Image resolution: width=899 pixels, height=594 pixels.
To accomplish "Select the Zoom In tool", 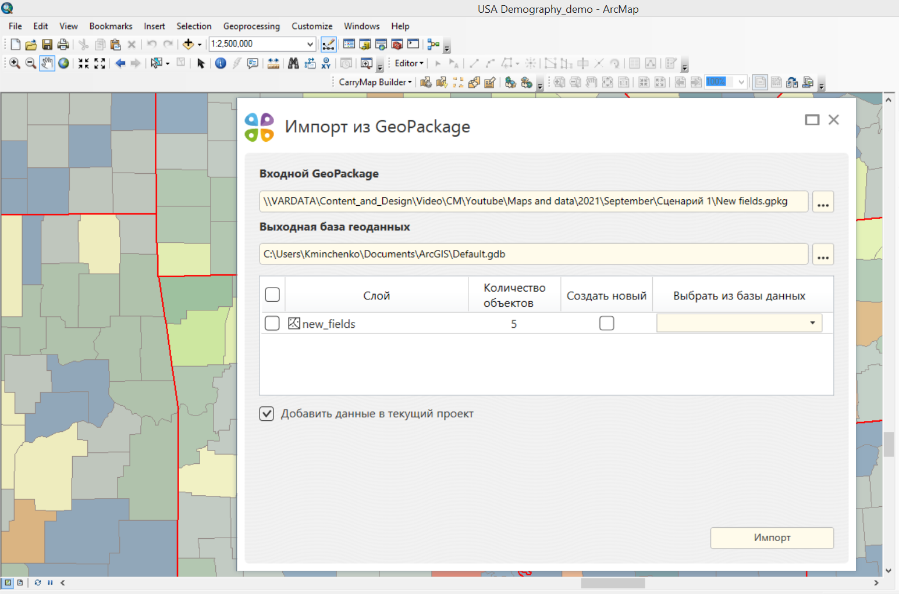I will coord(15,63).
